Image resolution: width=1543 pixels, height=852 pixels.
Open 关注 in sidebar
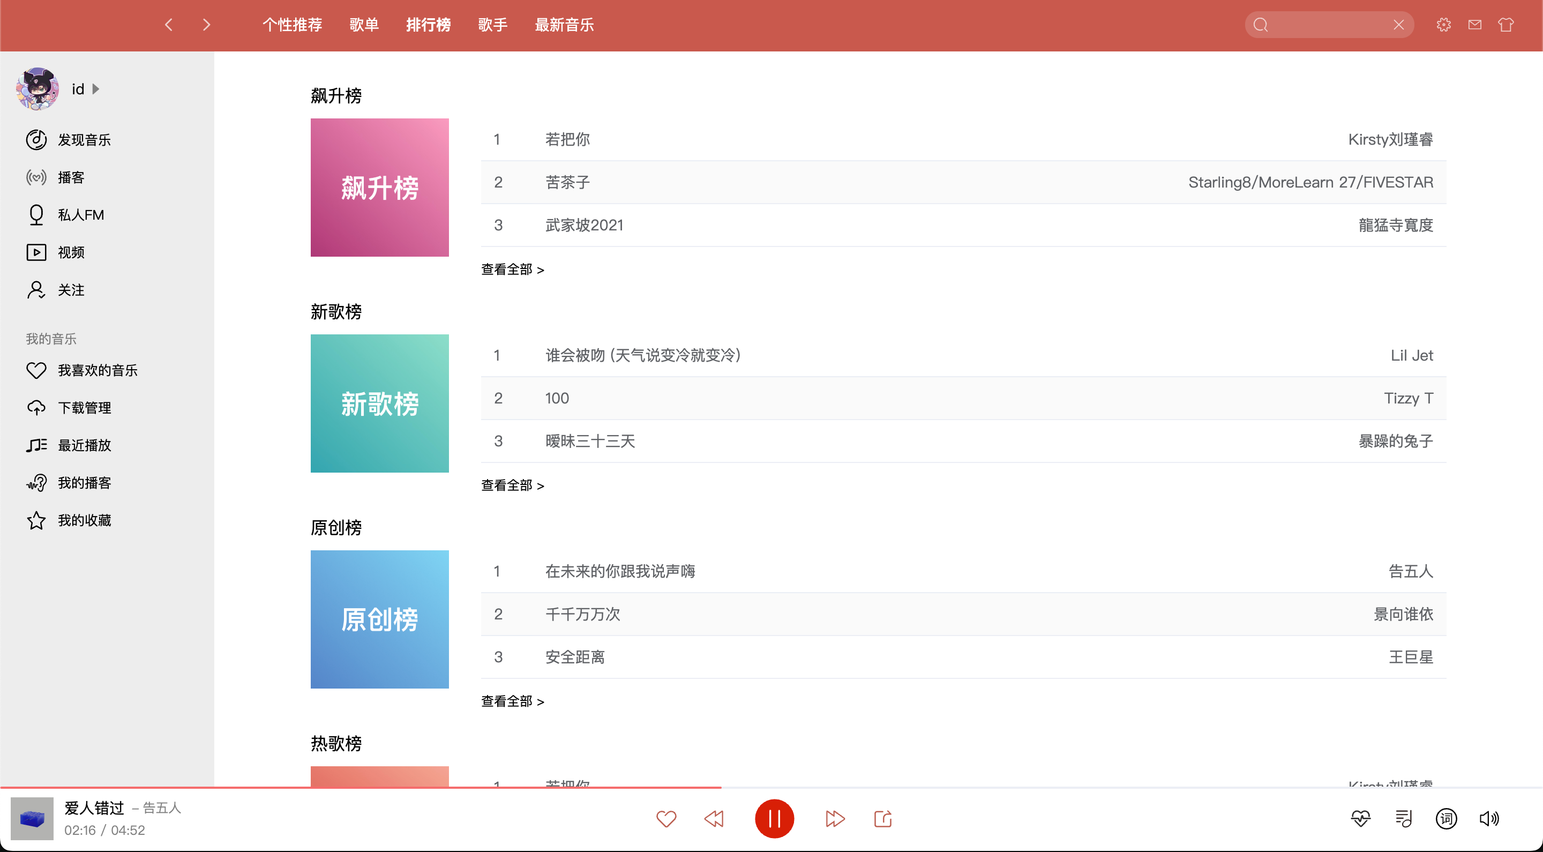click(x=56, y=290)
